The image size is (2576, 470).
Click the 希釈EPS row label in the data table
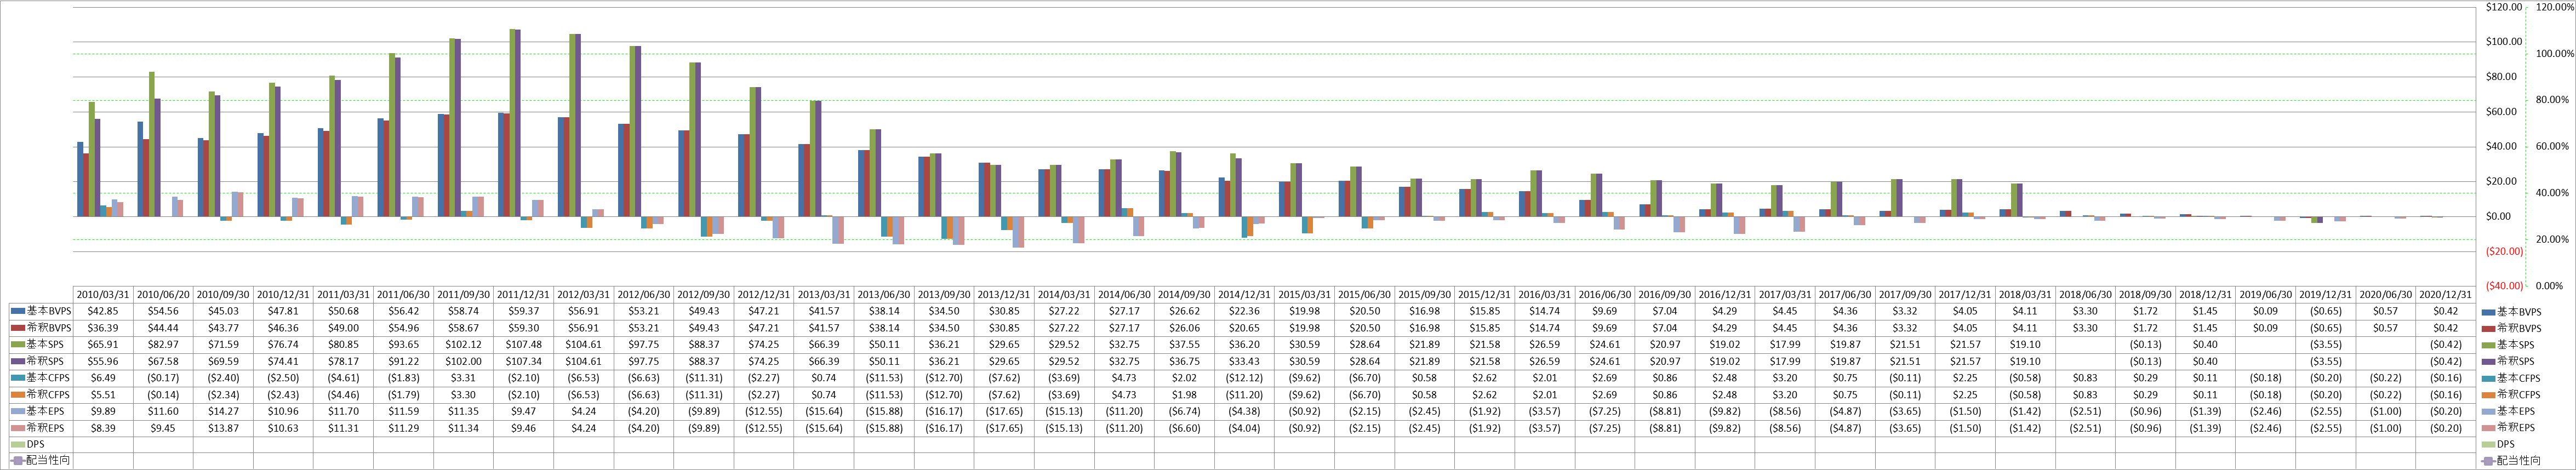click(x=45, y=428)
